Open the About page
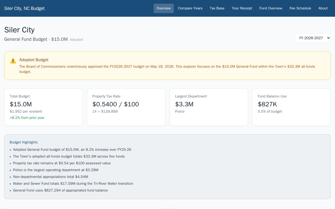 [x=323, y=8]
